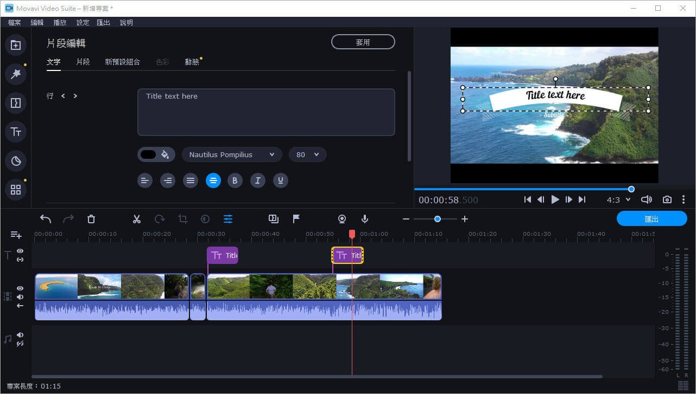This screenshot has width=696, height=394.
Task: Record audio with microphone icon
Action: click(365, 219)
